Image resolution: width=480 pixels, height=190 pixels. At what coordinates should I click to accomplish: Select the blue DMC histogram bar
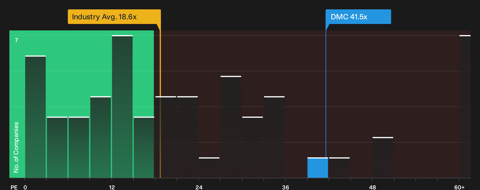pyautogui.click(x=318, y=168)
